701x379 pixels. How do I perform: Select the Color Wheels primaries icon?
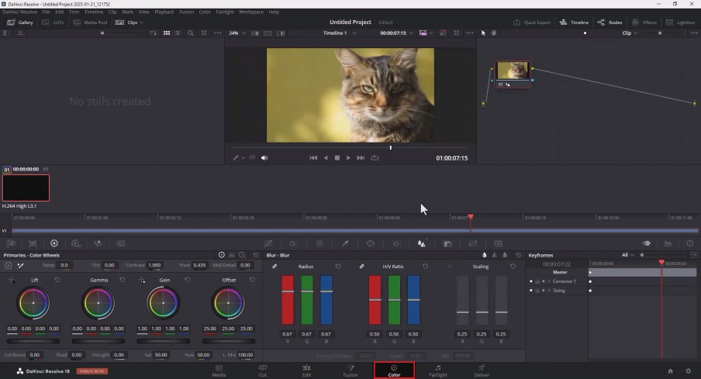(54, 243)
